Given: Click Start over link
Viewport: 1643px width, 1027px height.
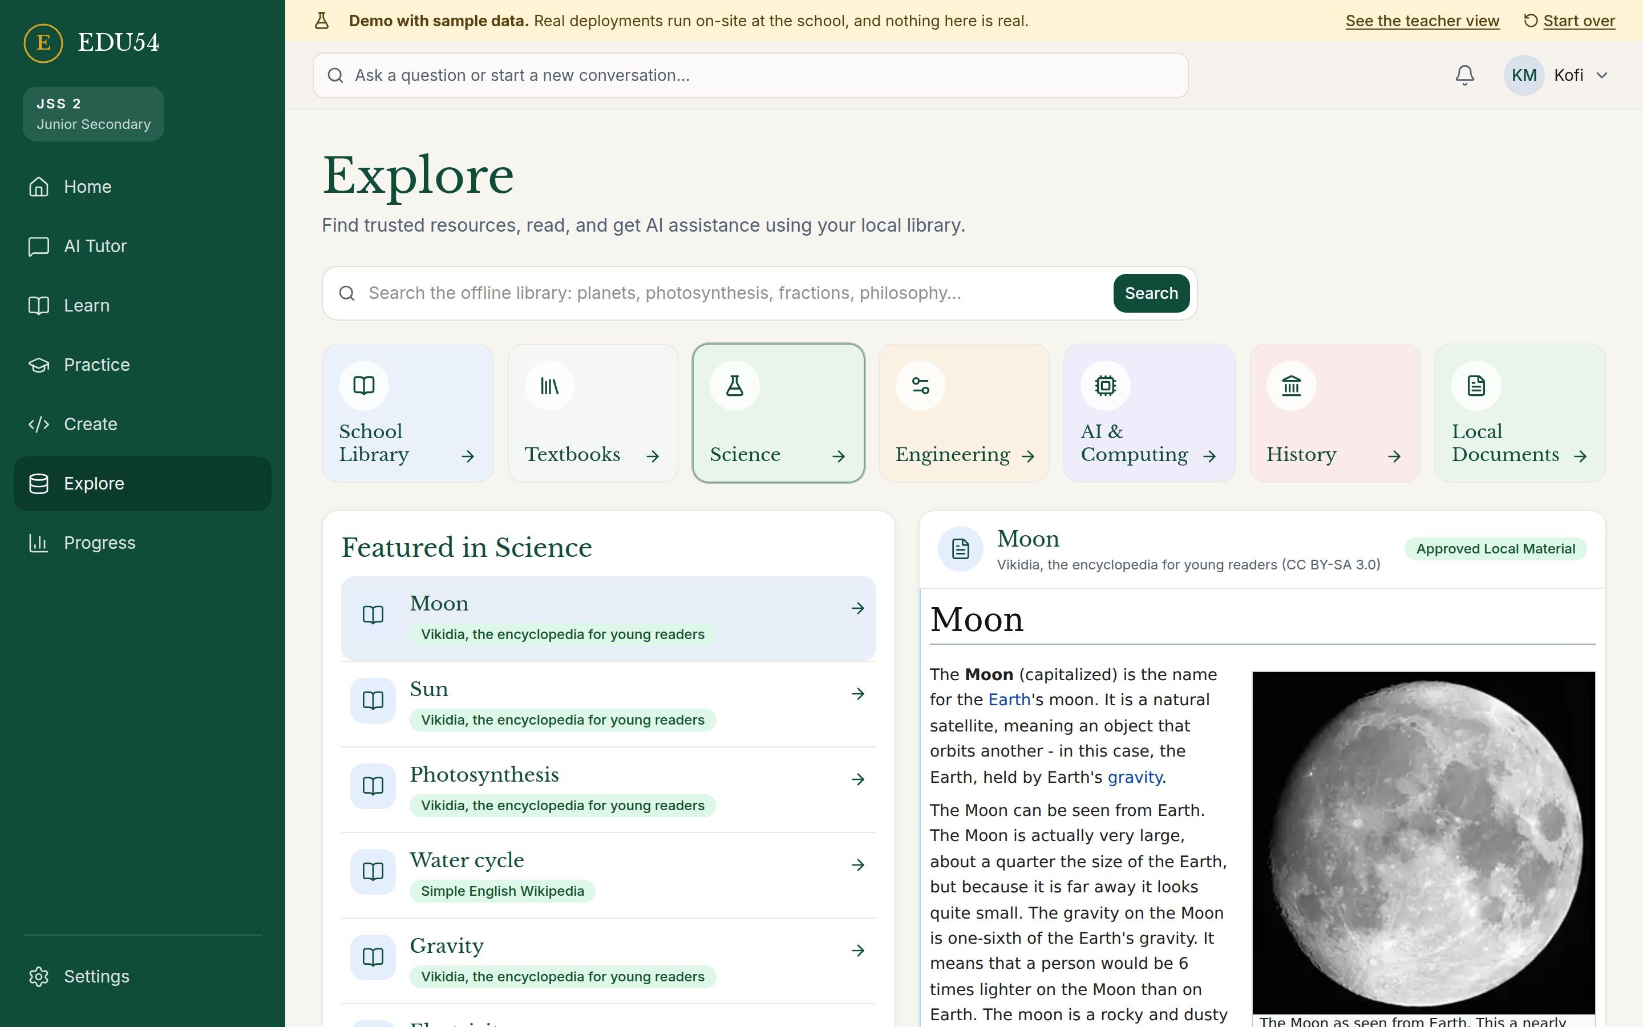Looking at the screenshot, I should (x=1569, y=21).
